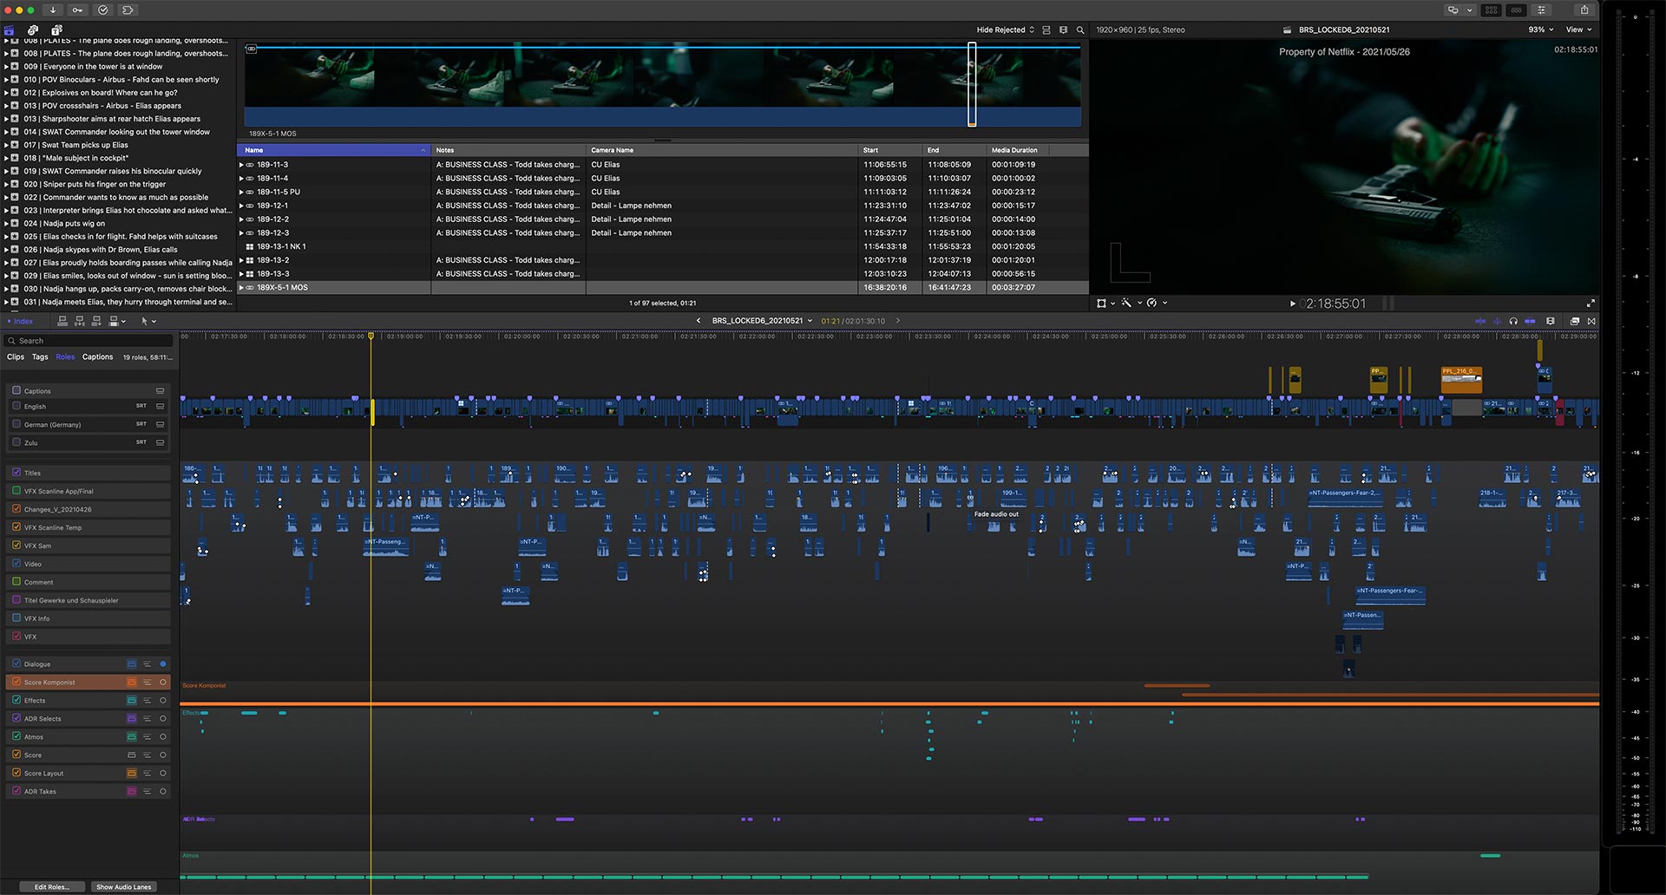Enter full-screen viewer with arrows icon
This screenshot has height=895, width=1666.
tap(1591, 304)
